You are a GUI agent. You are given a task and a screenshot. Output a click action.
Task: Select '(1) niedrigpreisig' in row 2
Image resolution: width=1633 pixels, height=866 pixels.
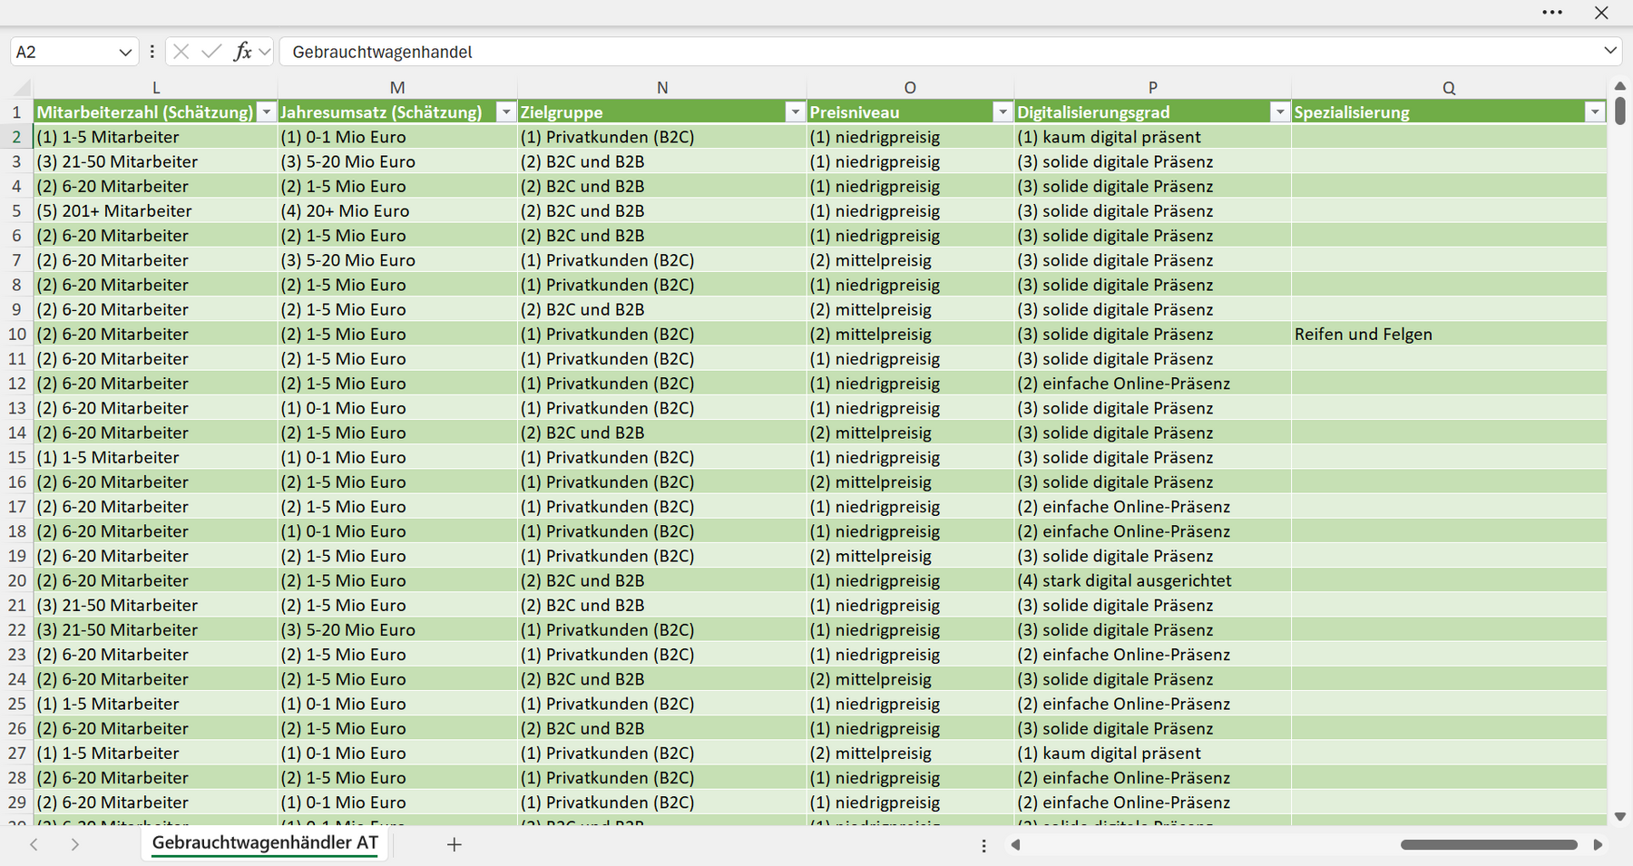tap(910, 137)
